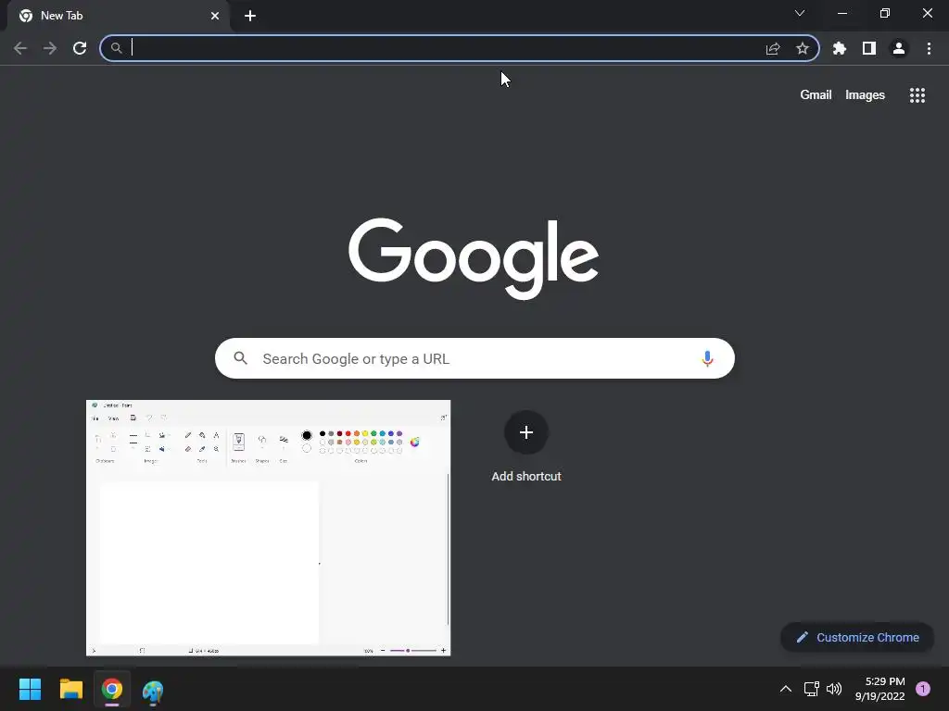Screen dimensions: 949x711
Task: Open the Google apps grid
Action: [x=917, y=95]
